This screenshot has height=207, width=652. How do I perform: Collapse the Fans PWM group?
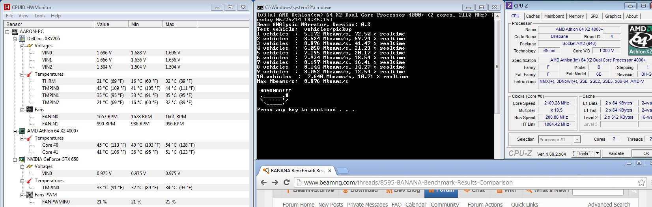[x=22, y=195]
